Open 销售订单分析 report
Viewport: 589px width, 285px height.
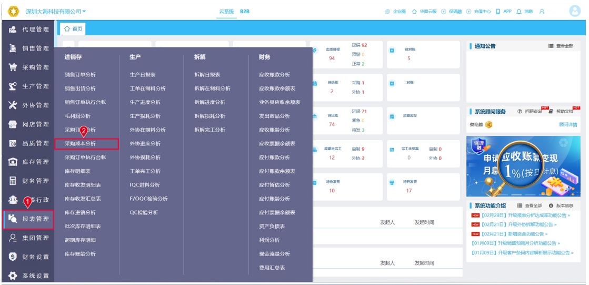tap(80, 75)
